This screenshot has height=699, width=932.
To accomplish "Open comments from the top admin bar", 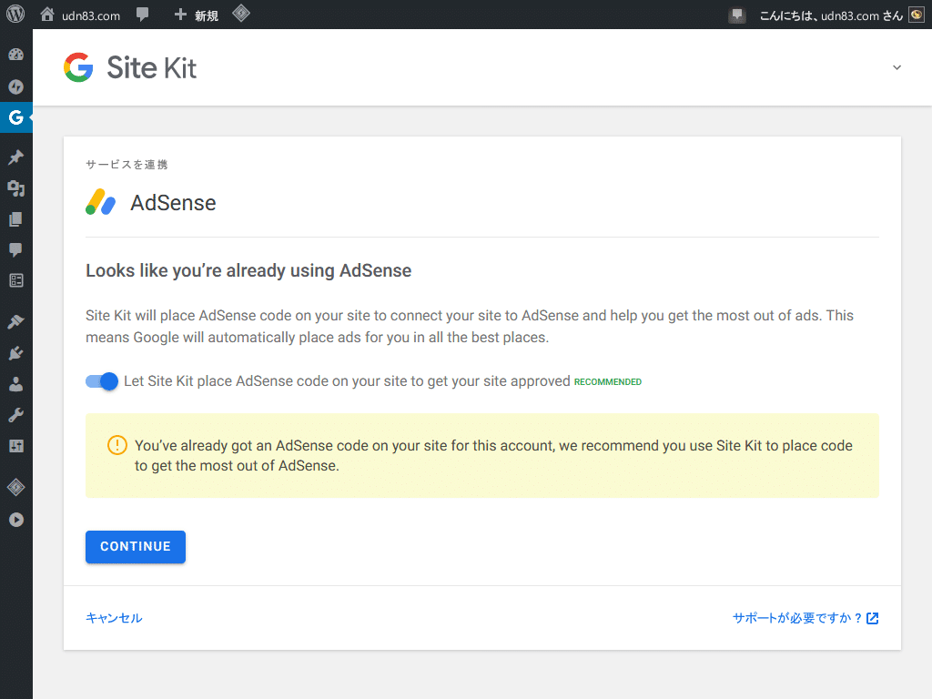I will (143, 15).
